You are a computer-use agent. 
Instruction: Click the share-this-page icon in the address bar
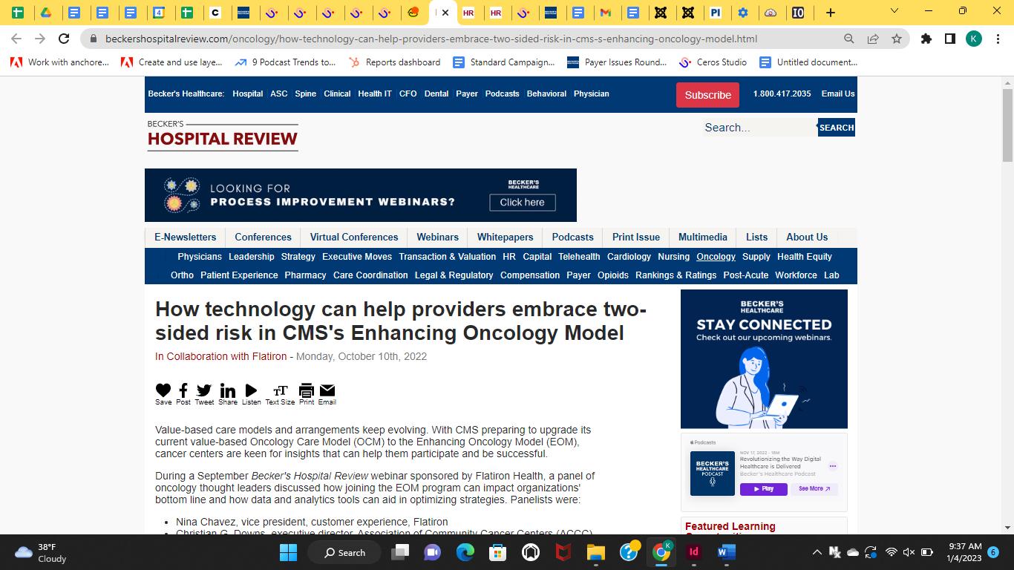(873, 39)
